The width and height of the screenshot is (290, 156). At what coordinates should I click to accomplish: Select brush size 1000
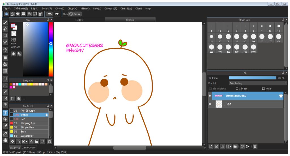253,48
